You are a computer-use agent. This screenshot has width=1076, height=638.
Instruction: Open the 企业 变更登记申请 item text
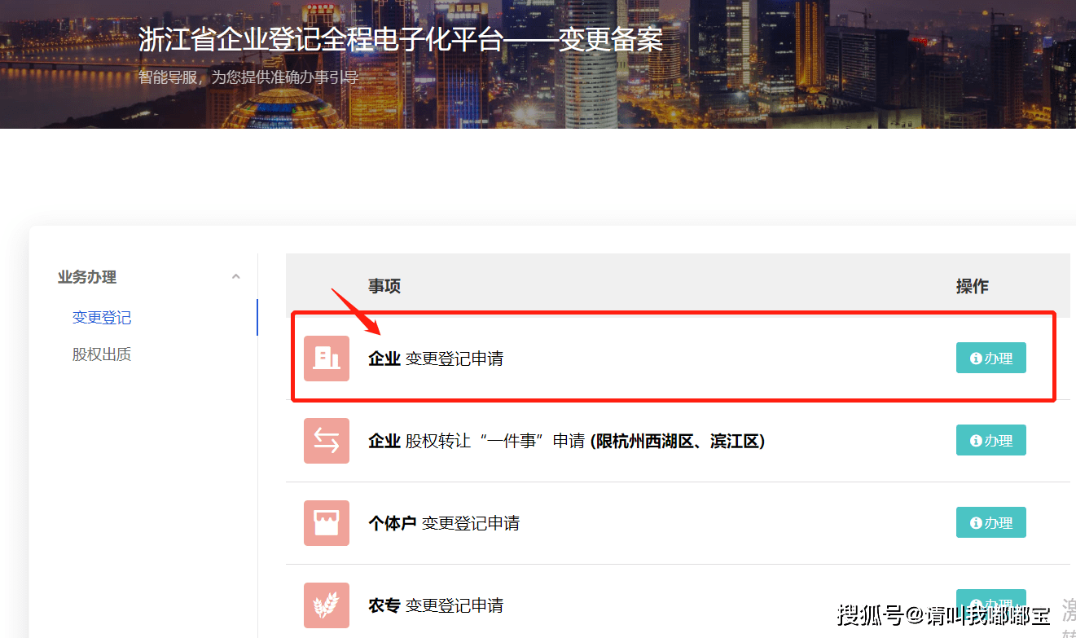click(436, 359)
